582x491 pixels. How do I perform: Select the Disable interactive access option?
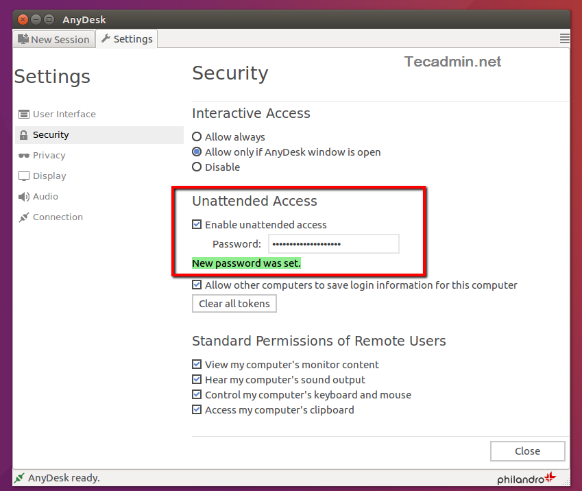197,167
